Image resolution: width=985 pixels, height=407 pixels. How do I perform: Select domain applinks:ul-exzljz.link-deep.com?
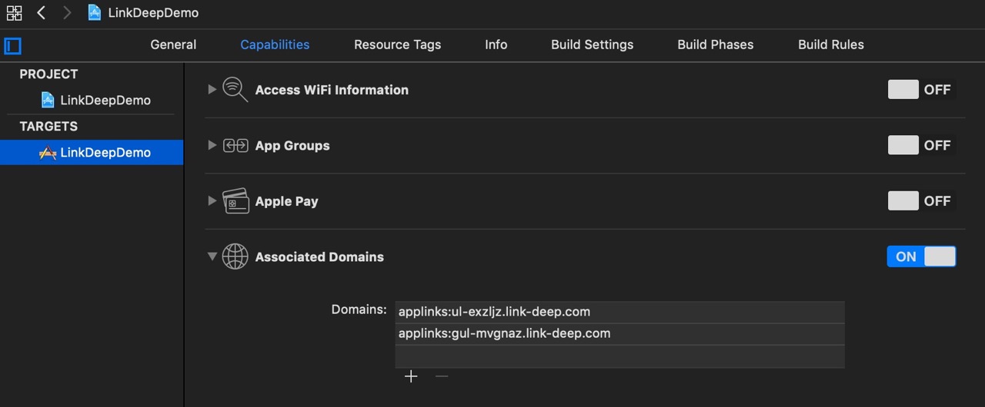[619, 312]
